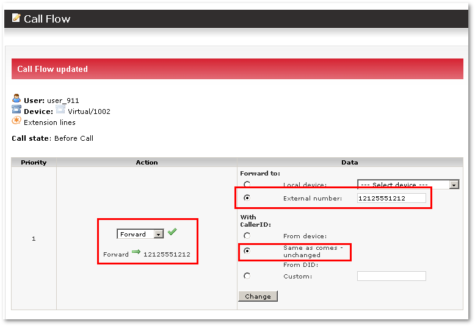Screen dimensions: 475x326
Task: Go to the Extension lines link
Action: tap(50, 122)
